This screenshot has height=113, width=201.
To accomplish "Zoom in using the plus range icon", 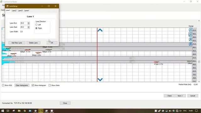I will point(191,35).
